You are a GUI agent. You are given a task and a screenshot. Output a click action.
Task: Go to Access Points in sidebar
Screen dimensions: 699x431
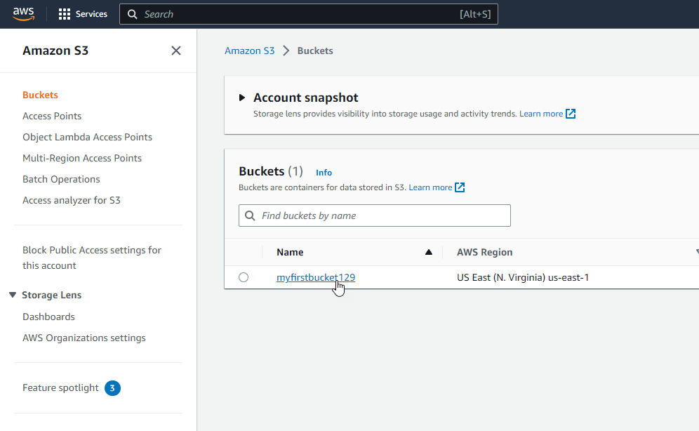(52, 116)
